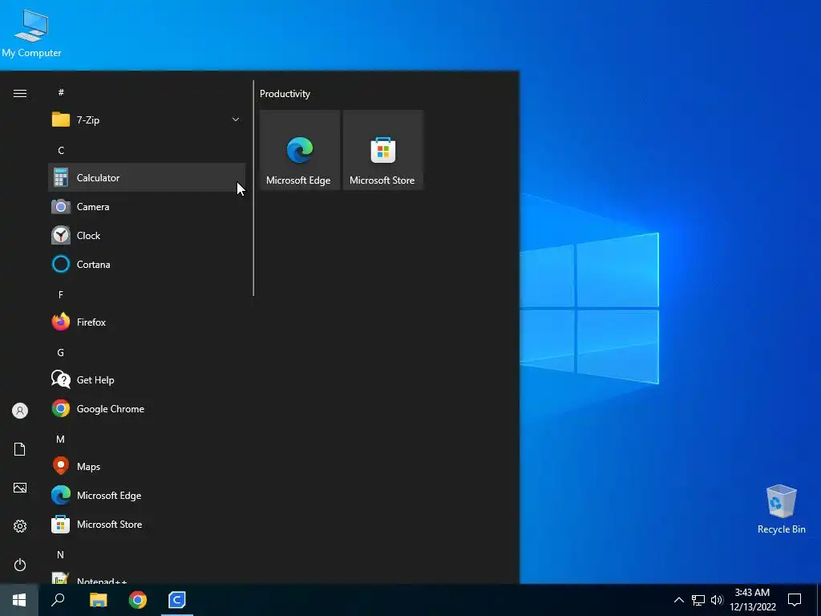821x616 pixels.
Task: Open the Maps app
Action: tap(147, 466)
